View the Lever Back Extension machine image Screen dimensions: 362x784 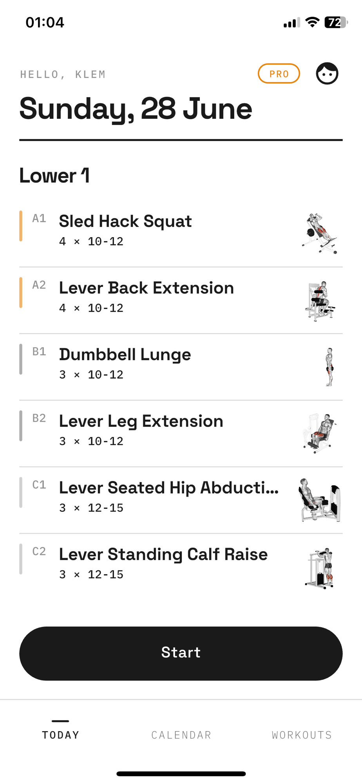320,301
